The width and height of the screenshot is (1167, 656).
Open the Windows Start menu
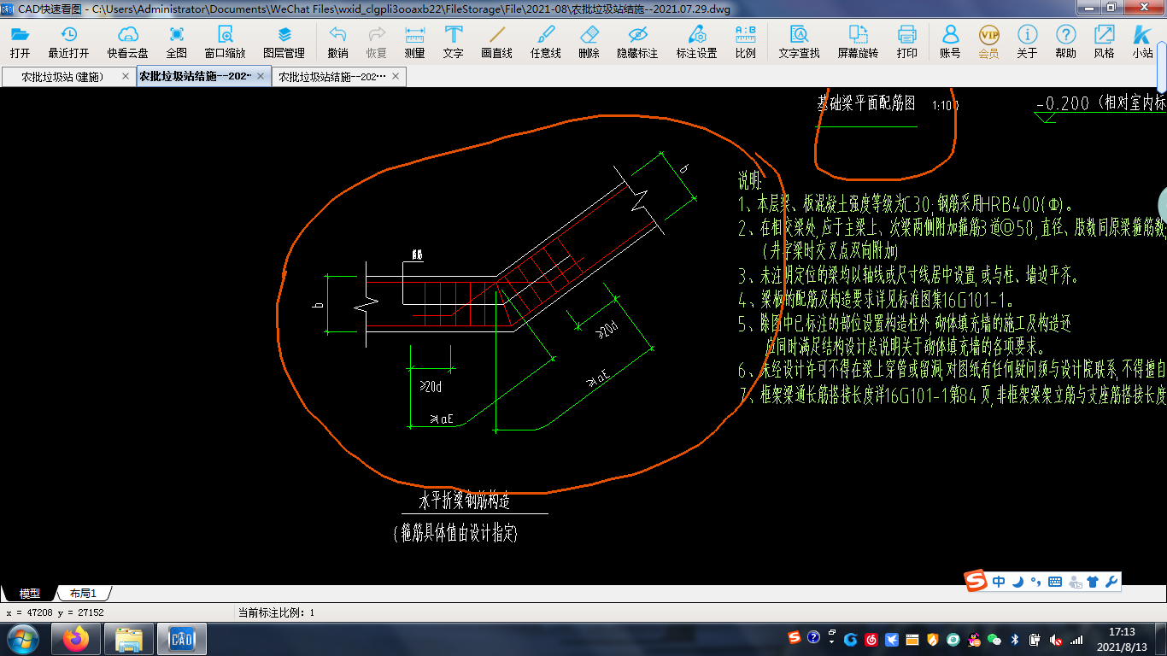pyautogui.click(x=22, y=638)
